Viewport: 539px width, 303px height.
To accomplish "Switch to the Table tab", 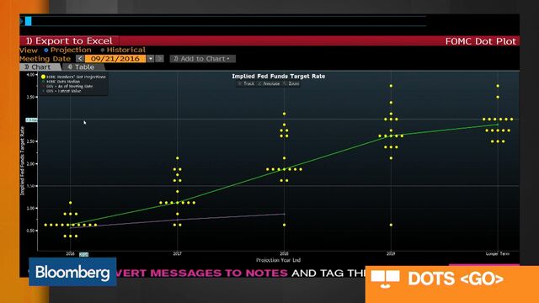I will pos(83,67).
